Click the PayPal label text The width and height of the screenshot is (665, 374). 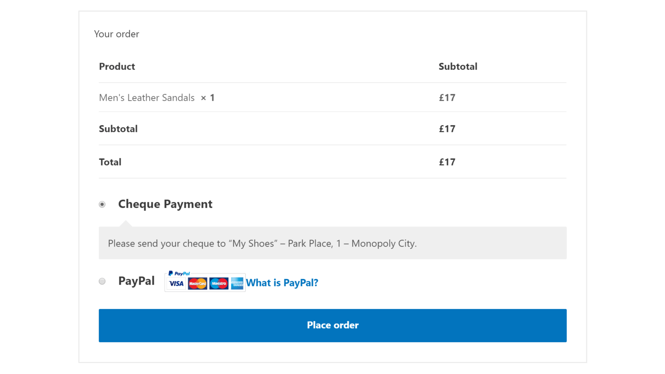tap(136, 281)
